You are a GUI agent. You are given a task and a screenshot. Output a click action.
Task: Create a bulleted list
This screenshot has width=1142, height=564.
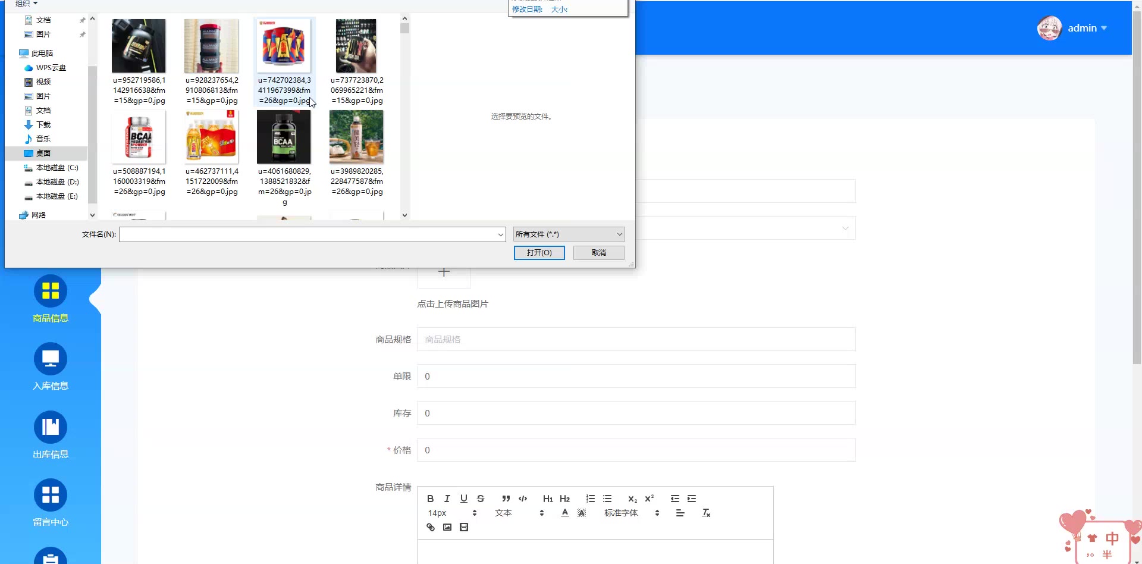tap(607, 499)
